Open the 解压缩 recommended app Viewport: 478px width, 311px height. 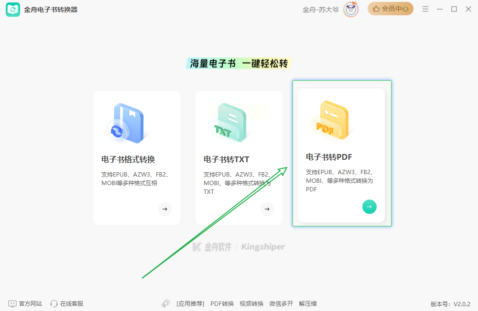click(308, 304)
